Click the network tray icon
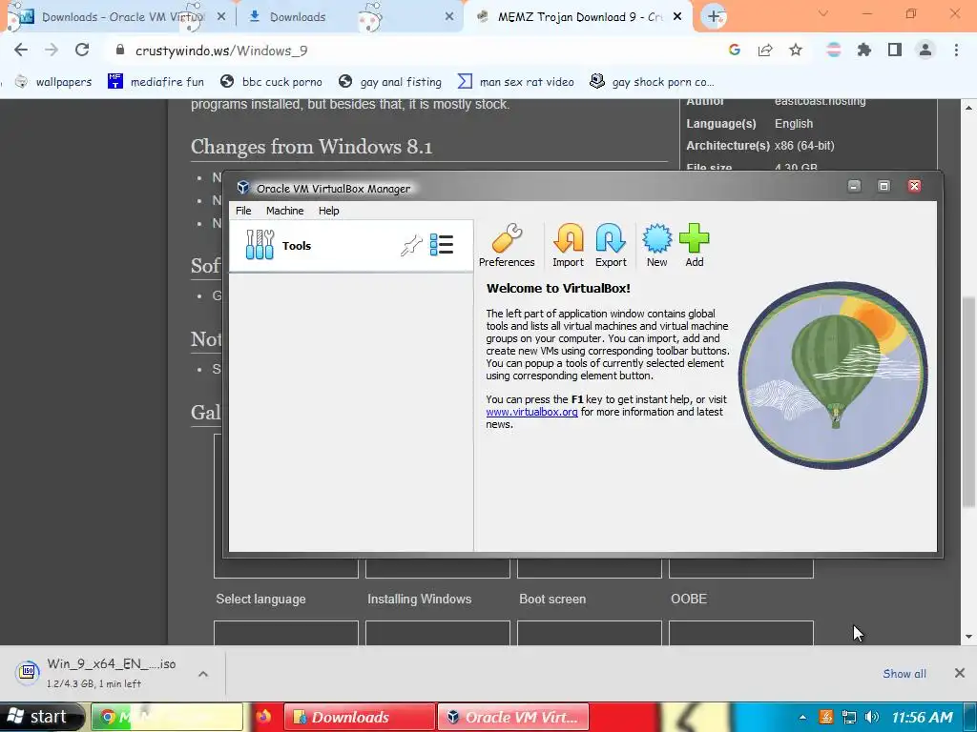 point(848,717)
